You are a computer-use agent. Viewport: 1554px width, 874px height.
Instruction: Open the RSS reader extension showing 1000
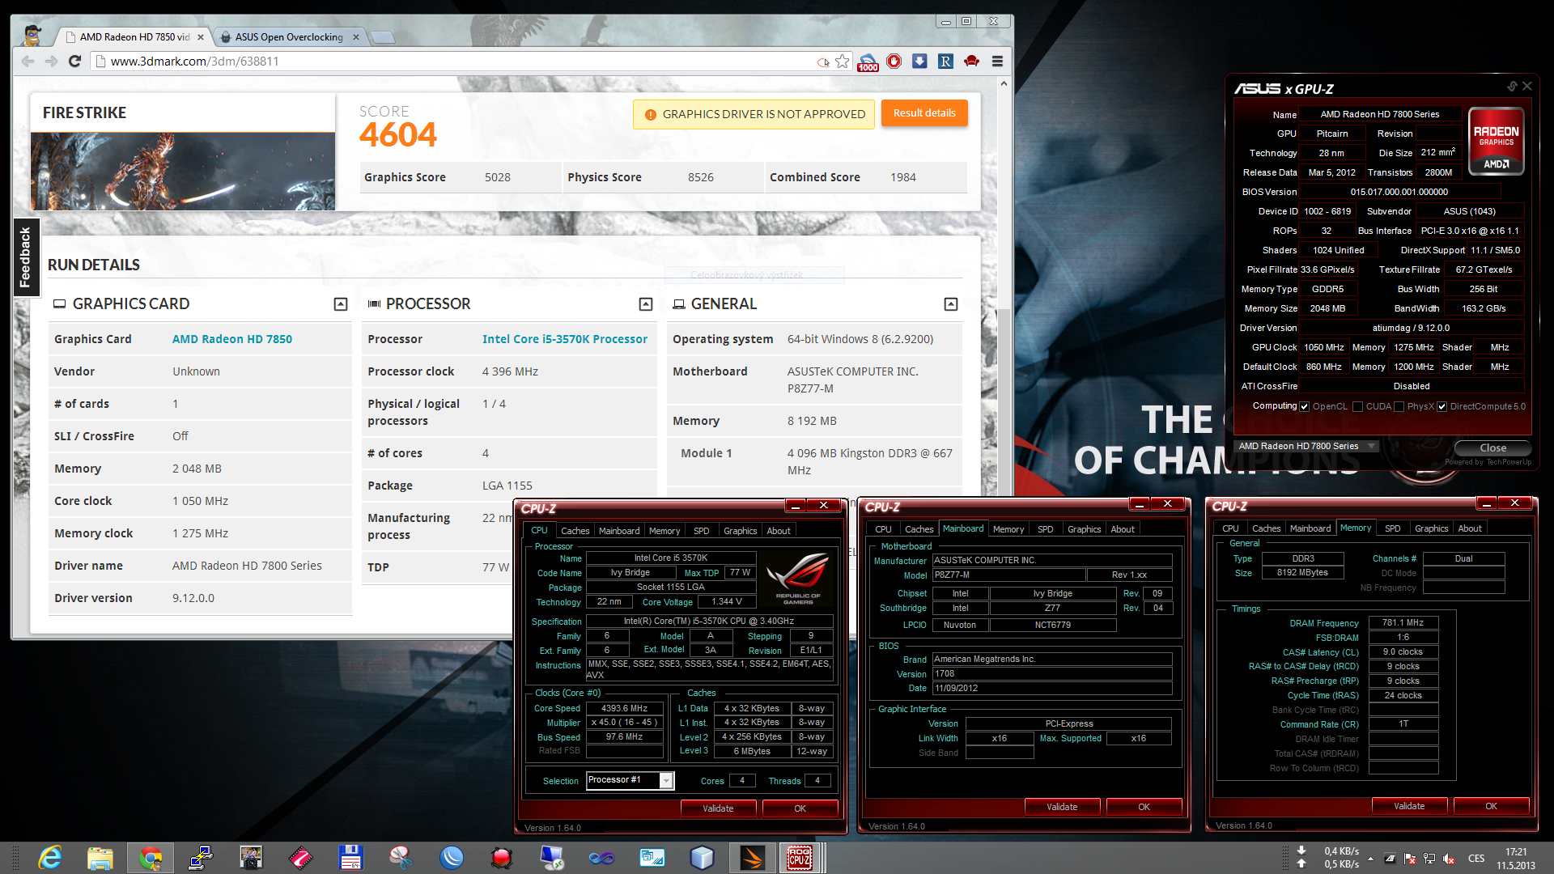coord(868,62)
